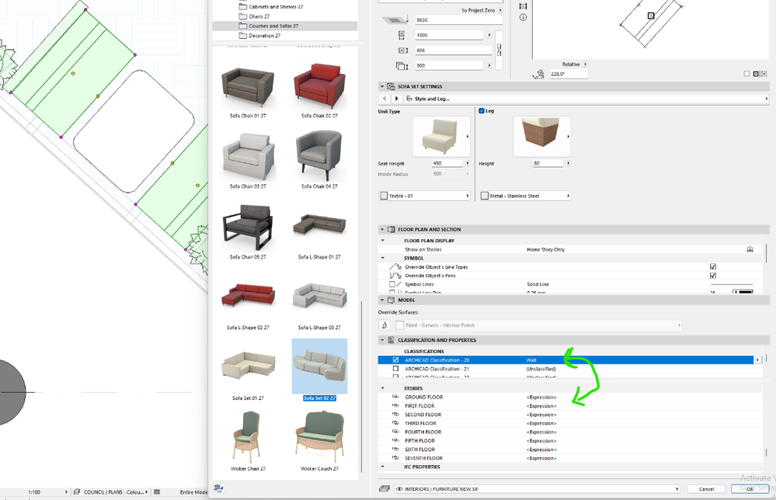The width and height of the screenshot is (776, 500).
Task: Click the second dimension icon beside 606
Action: tap(403, 50)
